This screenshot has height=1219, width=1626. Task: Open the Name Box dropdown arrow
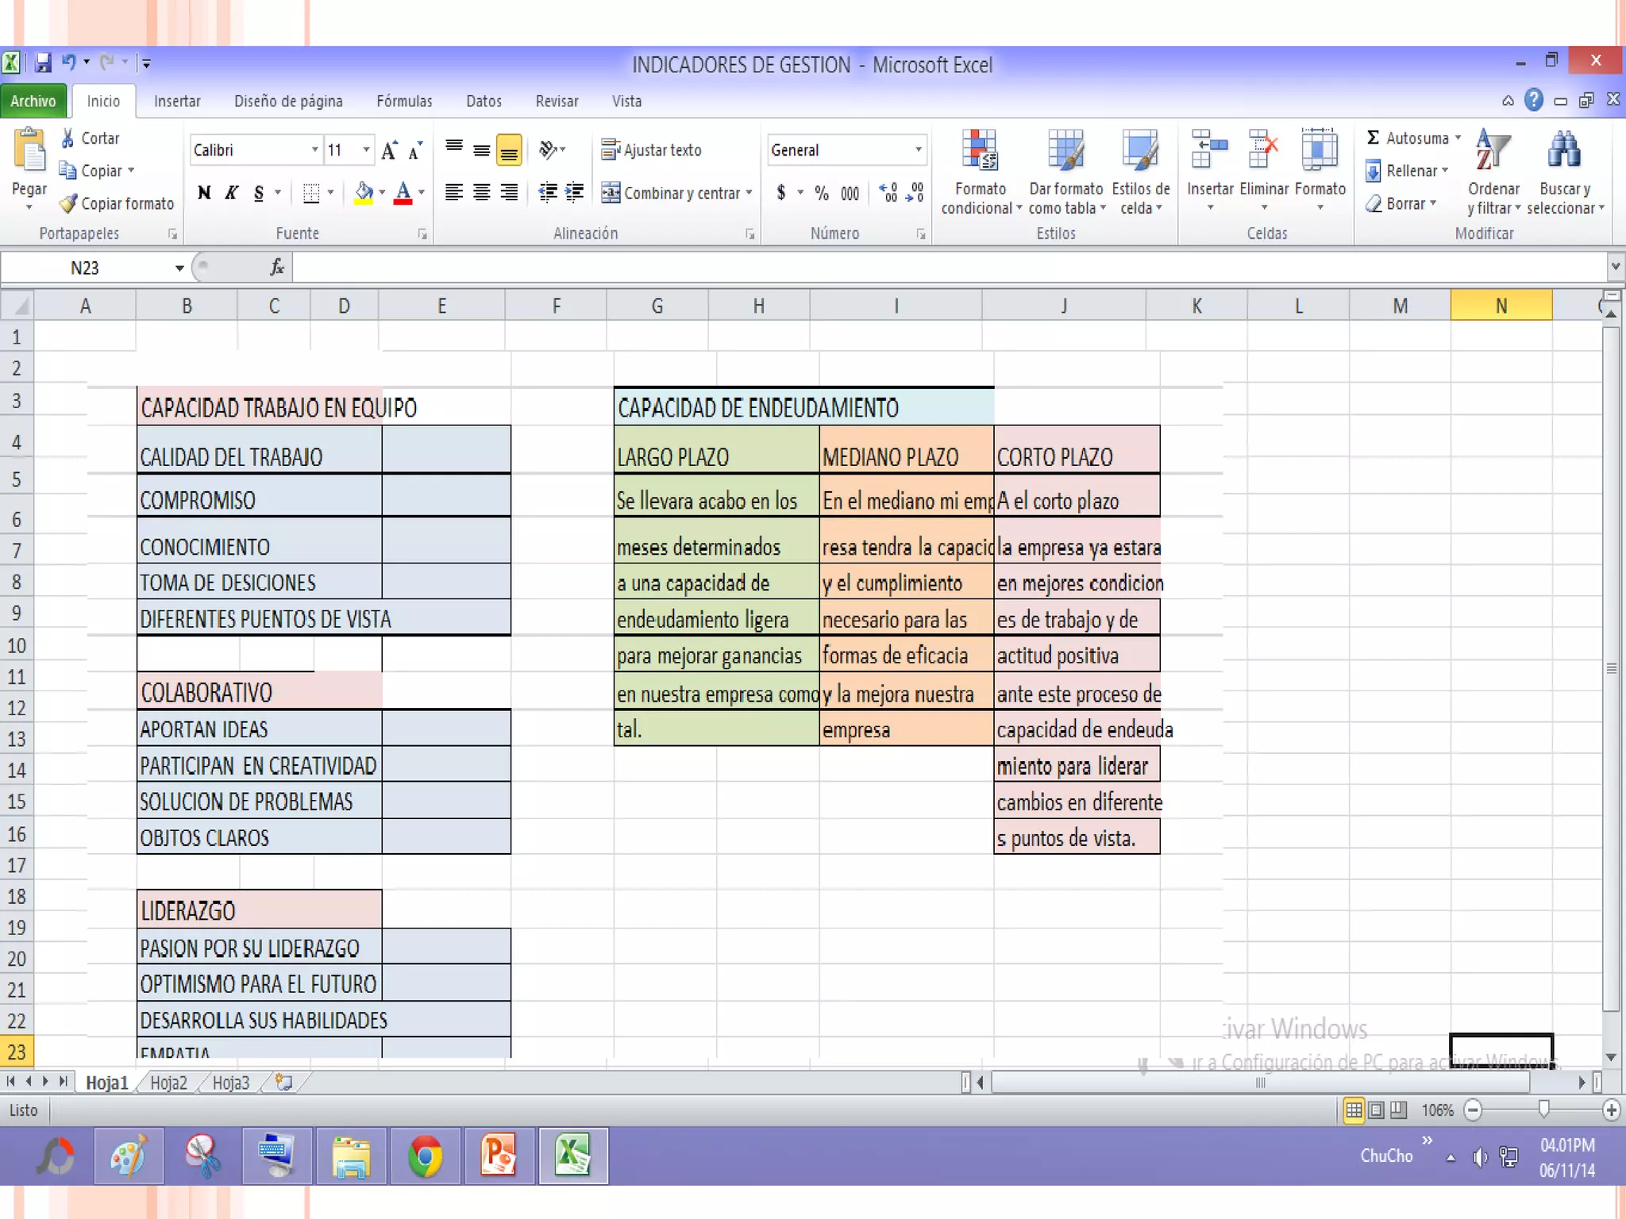pyautogui.click(x=179, y=268)
